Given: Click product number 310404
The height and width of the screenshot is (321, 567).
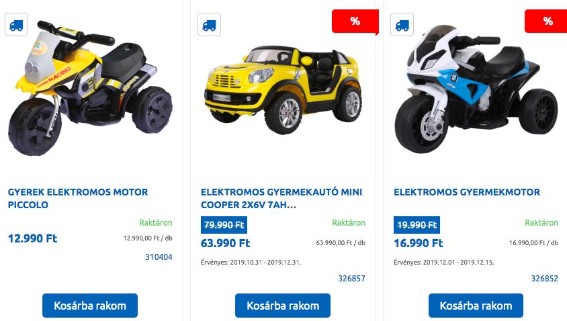Looking at the screenshot, I should coord(159,257).
